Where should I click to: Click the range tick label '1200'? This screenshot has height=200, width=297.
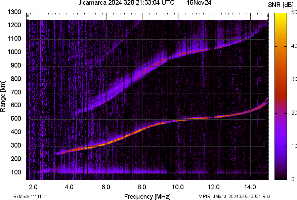pos(14,25)
